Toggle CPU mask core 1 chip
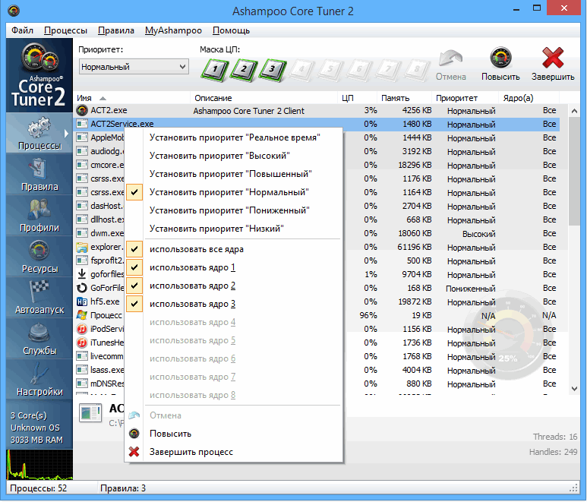The height and width of the screenshot is (502, 587). [x=214, y=70]
